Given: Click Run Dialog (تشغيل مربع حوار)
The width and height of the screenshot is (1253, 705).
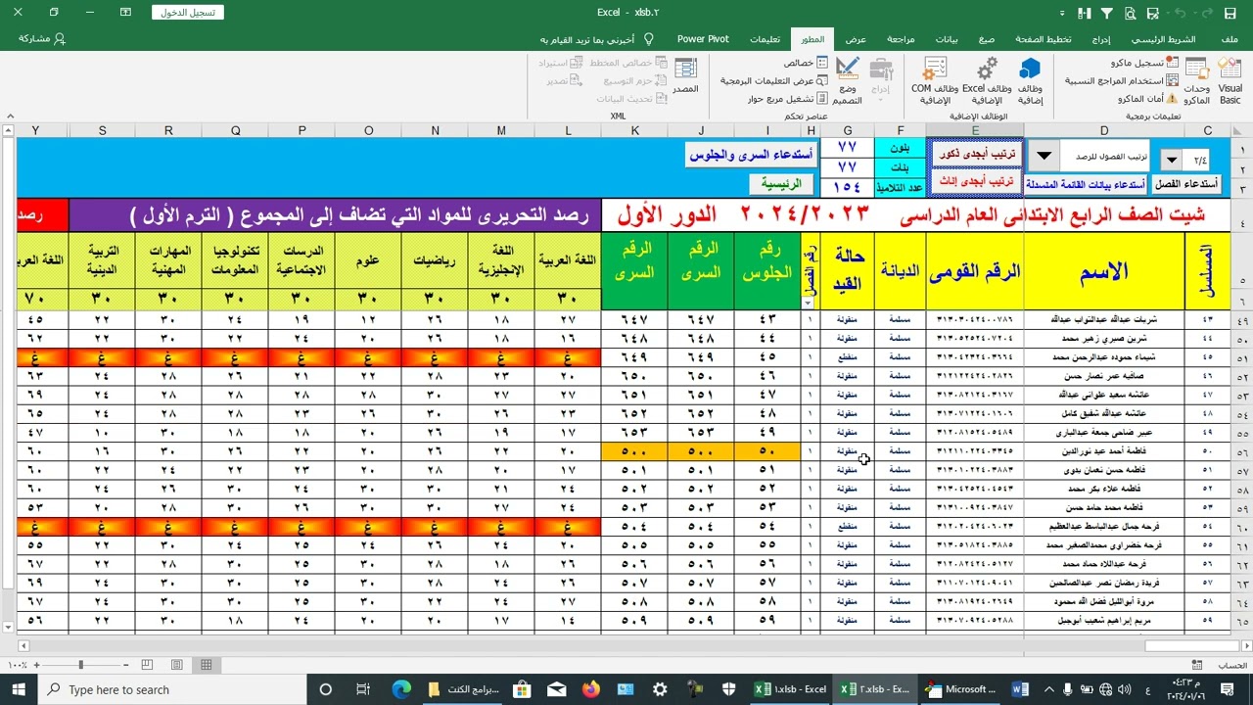Looking at the screenshot, I should point(788,98).
